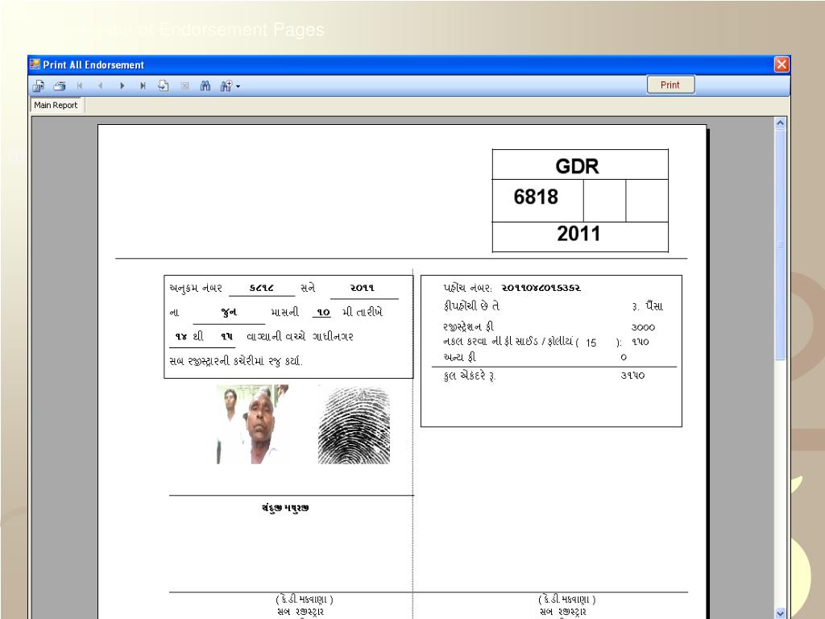Click the Print All Endorsement window icon

(x=35, y=64)
